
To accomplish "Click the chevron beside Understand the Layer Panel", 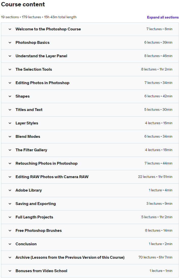I will pyautogui.click(x=10, y=56).
